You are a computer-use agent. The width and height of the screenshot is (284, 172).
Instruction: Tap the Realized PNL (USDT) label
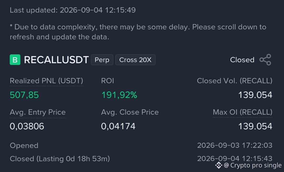[46, 81]
